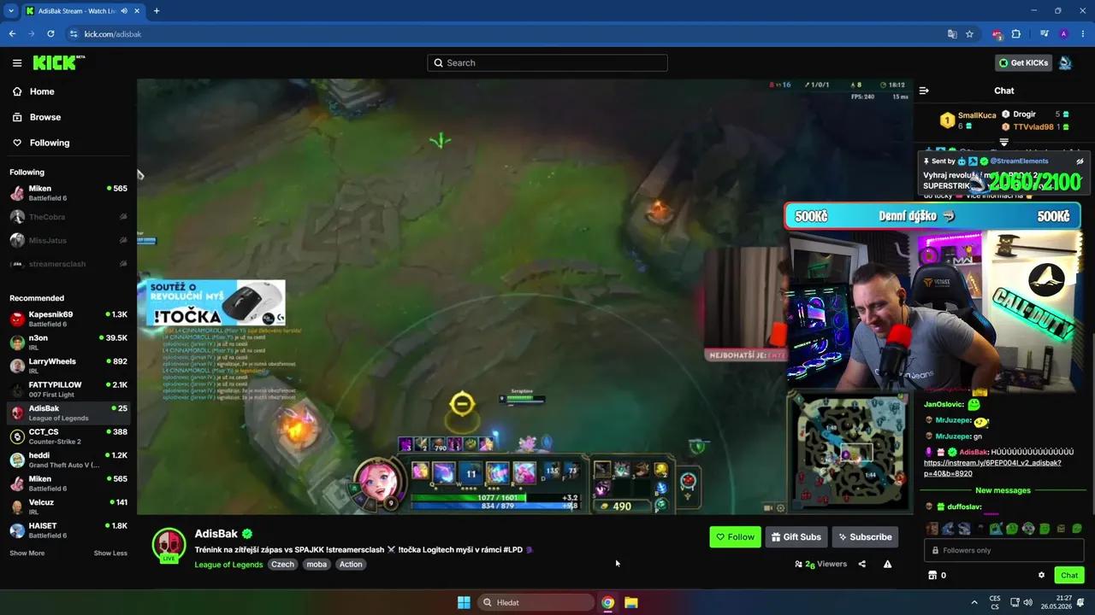The height and width of the screenshot is (615, 1095).
Task: Select the Action tag
Action: (x=351, y=565)
